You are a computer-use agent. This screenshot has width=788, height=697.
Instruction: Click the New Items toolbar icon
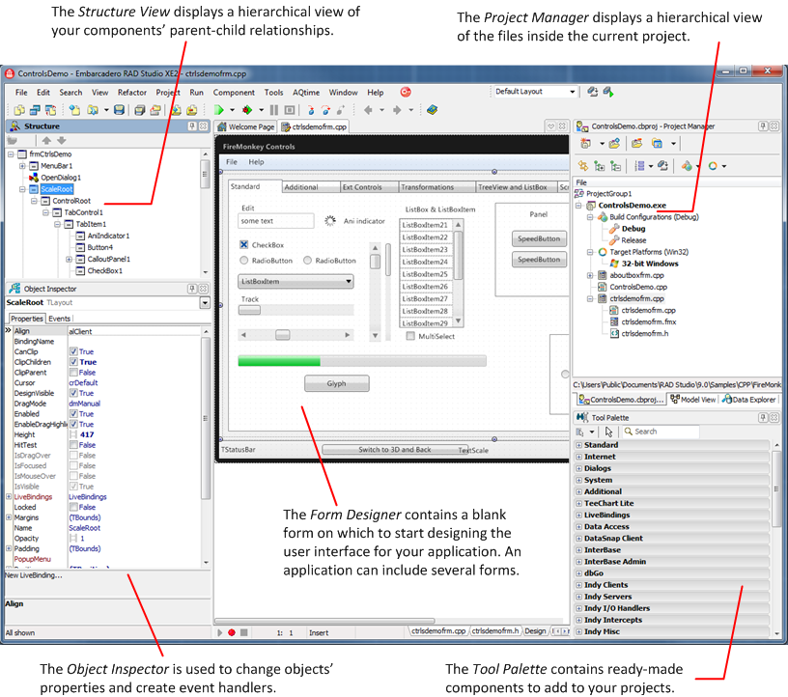tap(75, 109)
